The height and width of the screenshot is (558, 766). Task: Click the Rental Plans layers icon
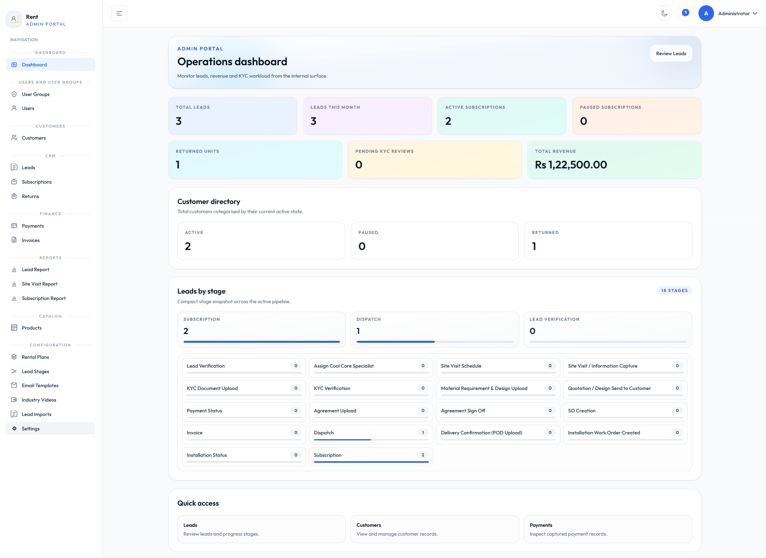click(x=14, y=357)
